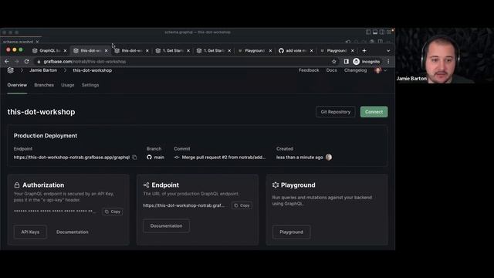Click the GitHub icon next to main branch
Image resolution: width=494 pixels, height=278 pixels.
(x=149, y=157)
